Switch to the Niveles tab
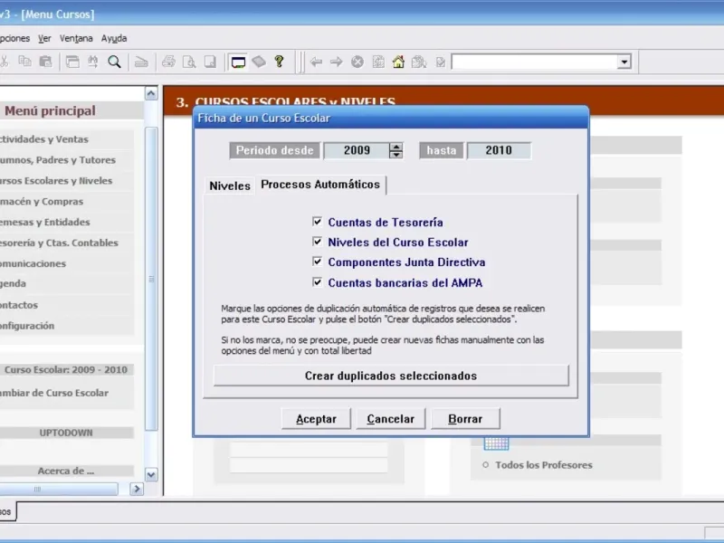Screen dimensions: 724x543 230,186
